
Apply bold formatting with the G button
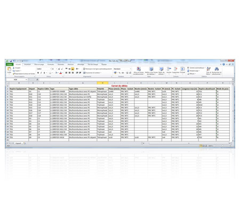pos(38,73)
